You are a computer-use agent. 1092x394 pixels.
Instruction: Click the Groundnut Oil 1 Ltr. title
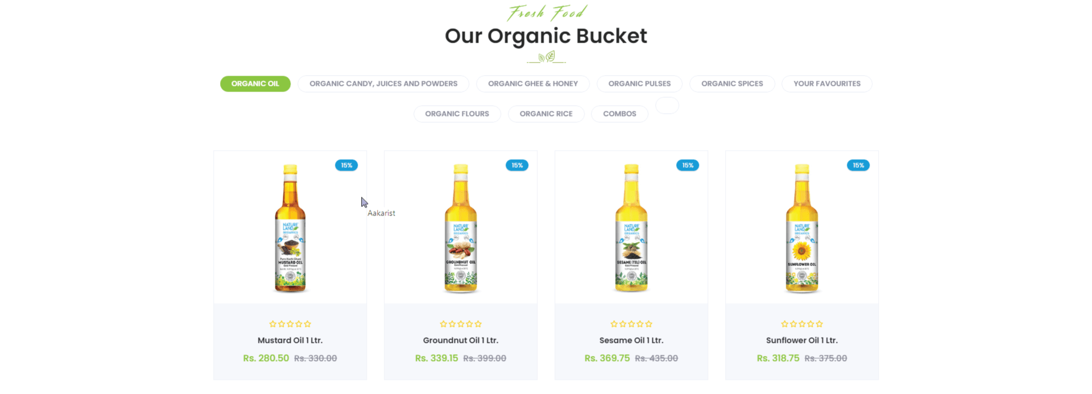(x=461, y=341)
